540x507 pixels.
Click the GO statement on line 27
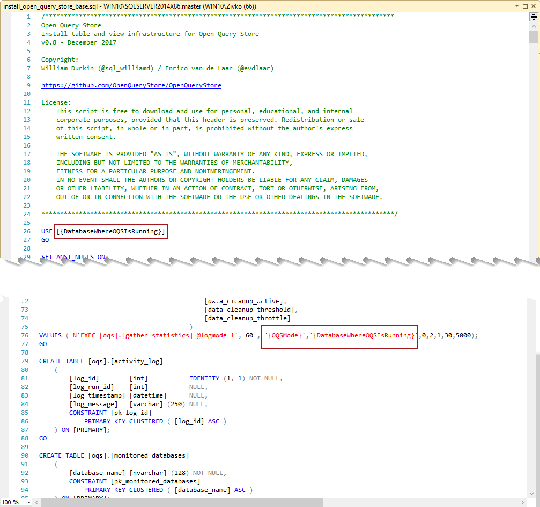click(45, 240)
